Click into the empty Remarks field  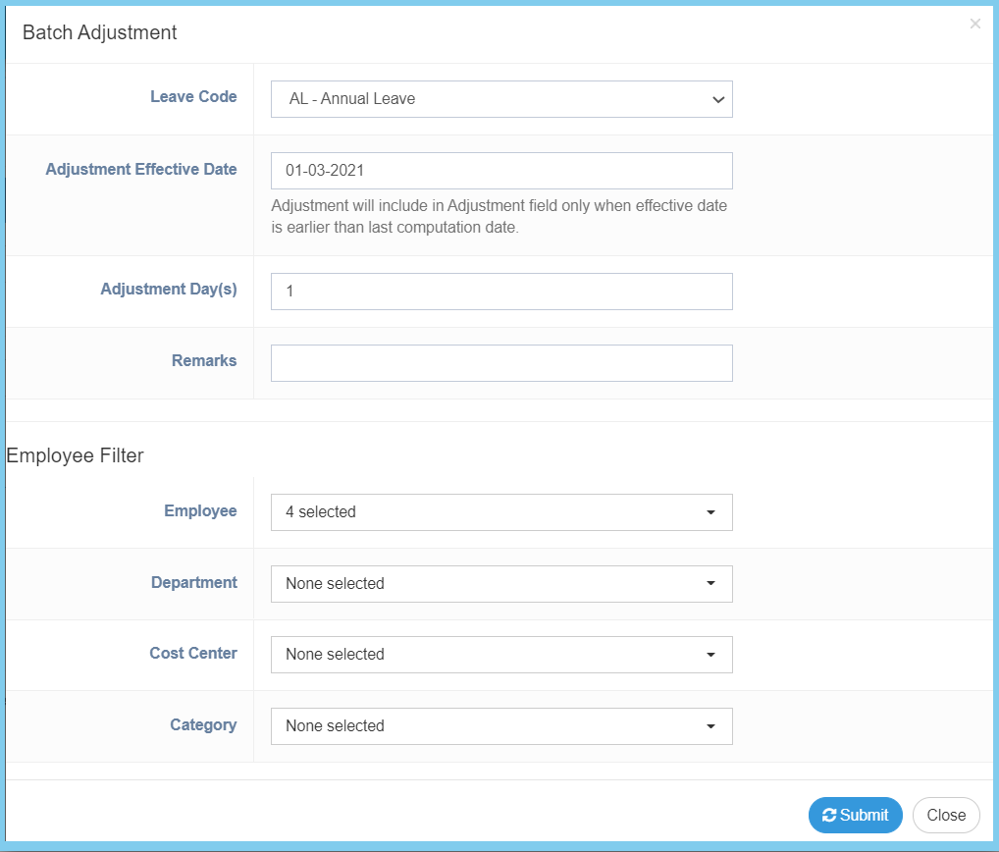click(x=501, y=363)
